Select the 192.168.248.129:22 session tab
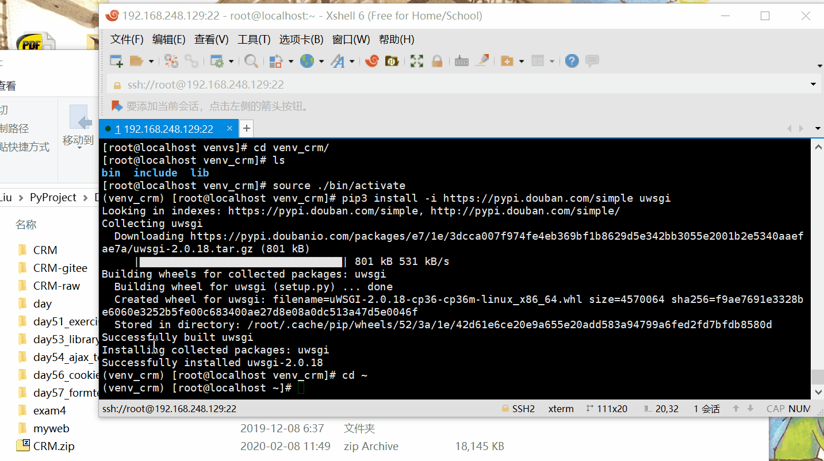 167,129
